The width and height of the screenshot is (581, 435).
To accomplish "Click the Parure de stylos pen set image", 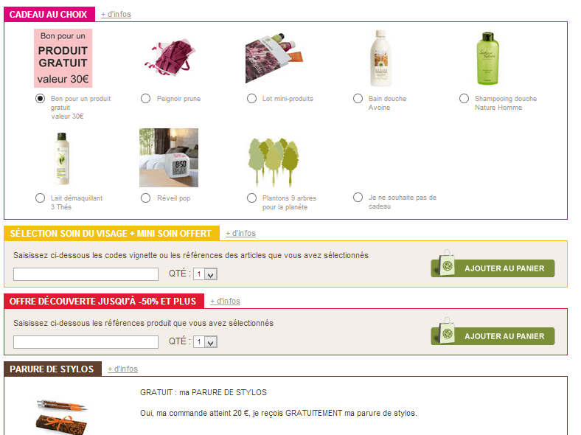I will (61, 417).
